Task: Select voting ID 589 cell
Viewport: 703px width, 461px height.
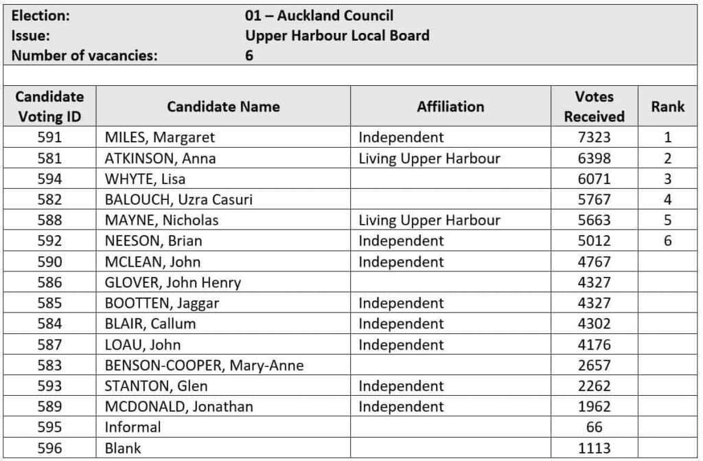Action: click(x=49, y=406)
